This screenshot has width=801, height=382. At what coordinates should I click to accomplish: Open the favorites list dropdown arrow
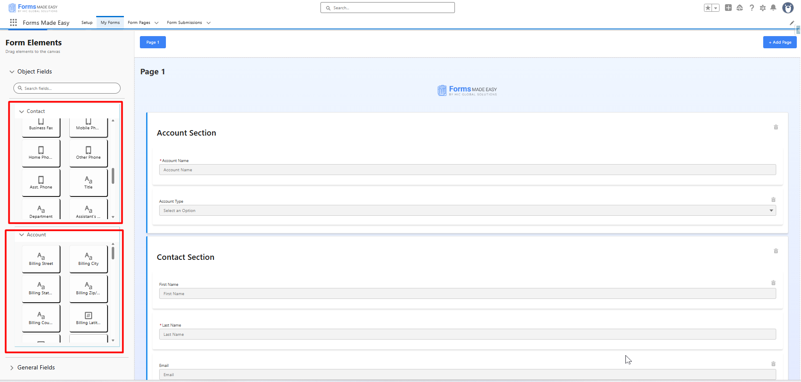[x=716, y=8]
